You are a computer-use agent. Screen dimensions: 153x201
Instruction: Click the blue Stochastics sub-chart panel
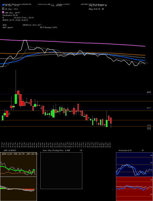(134, 164)
